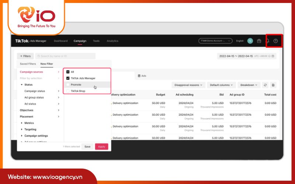The image size is (295, 184).
Task: Click the briefcase icon in header
Action: click(259, 41)
